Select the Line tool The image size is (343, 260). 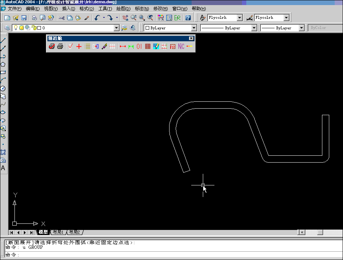pos(3,40)
